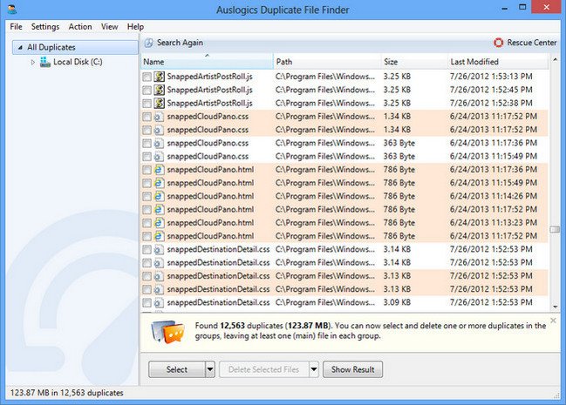Click the Delete Selected Files button
This screenshot has width=566, height=405.
(x=264, y=369)
